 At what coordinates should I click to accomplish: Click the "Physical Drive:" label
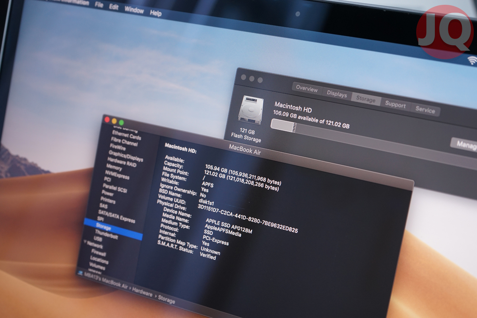[x=171, y=204]
